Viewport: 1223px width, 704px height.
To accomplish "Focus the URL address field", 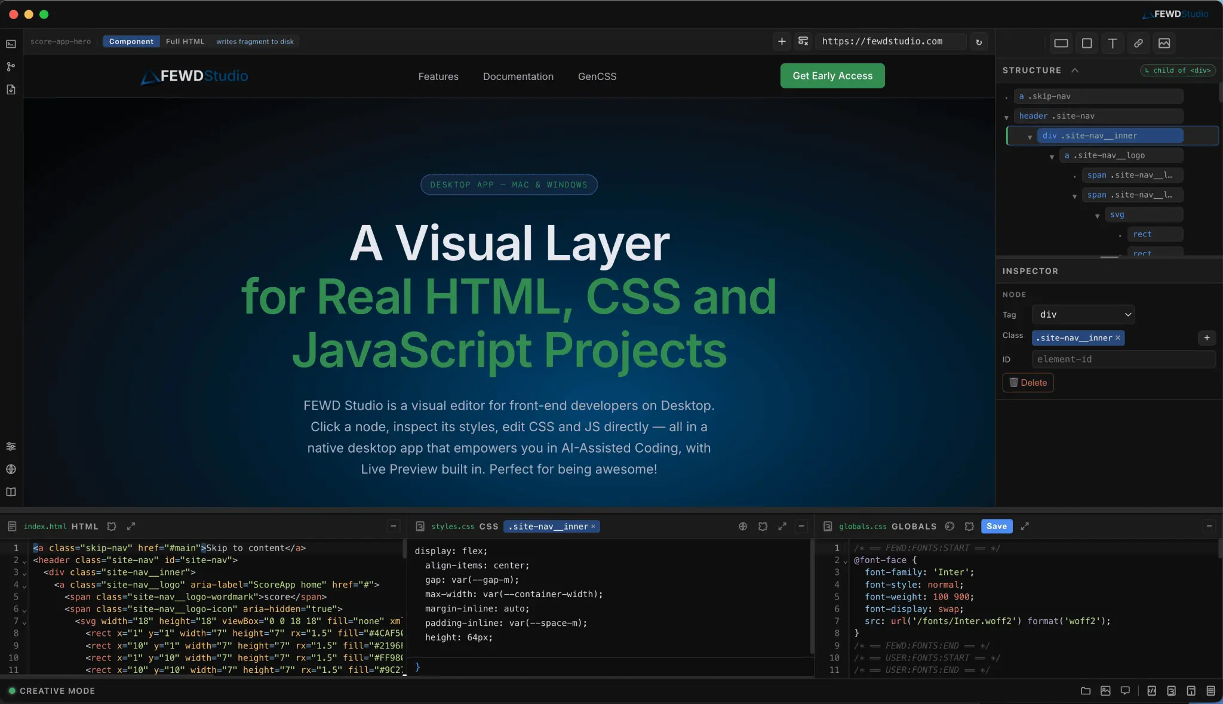I will pos(890,41).
